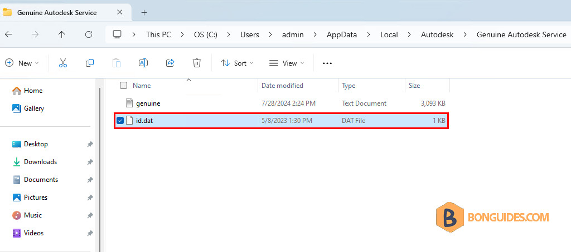Navigate to Autodesk breadcrumb
571x252 pixels.
[x=437, y=34]
